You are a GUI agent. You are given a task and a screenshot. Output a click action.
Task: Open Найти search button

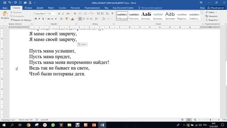[x=210, y=12]
